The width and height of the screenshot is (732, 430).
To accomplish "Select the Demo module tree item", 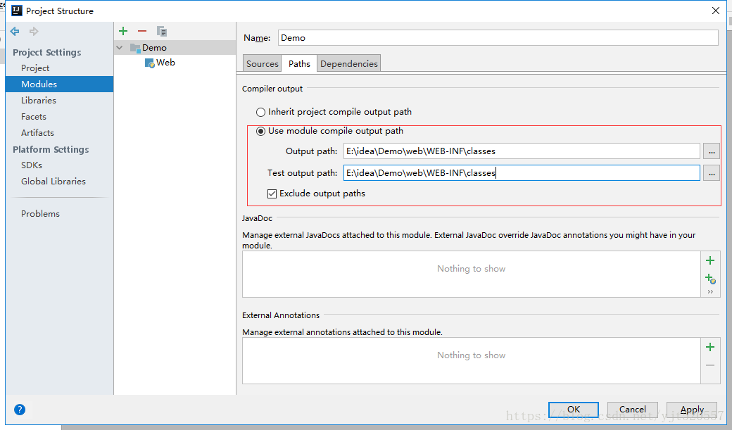I will tap(175, 48).
